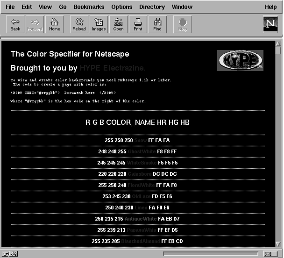The width and height of the screenshot is (284, 258).
Task: Open the Bookmarks menu
Action: (x=89, y=7)
